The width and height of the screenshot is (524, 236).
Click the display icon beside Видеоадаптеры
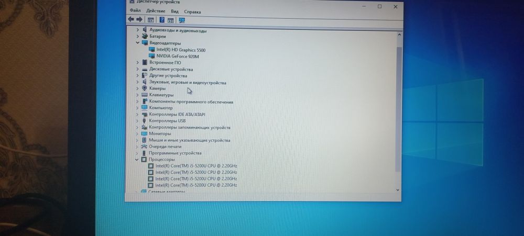point(145,43)
